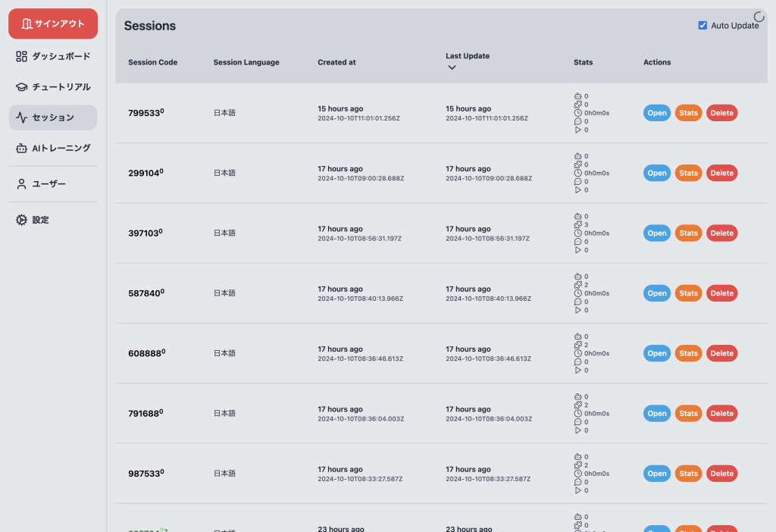This screenshot has height=532, width=776.
Task: Click the loading spinner icon at top right
Action: click(x=759, y=17)
